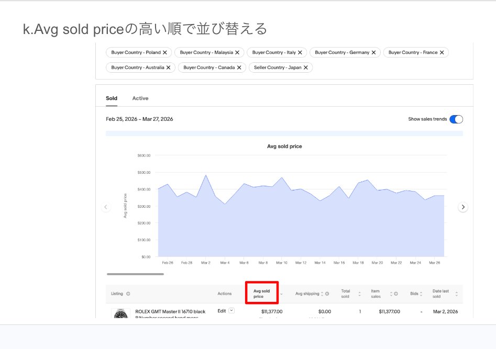Remove the Buyer Country - Poland filter
496x349 pixels.
[x=164, y=52]
